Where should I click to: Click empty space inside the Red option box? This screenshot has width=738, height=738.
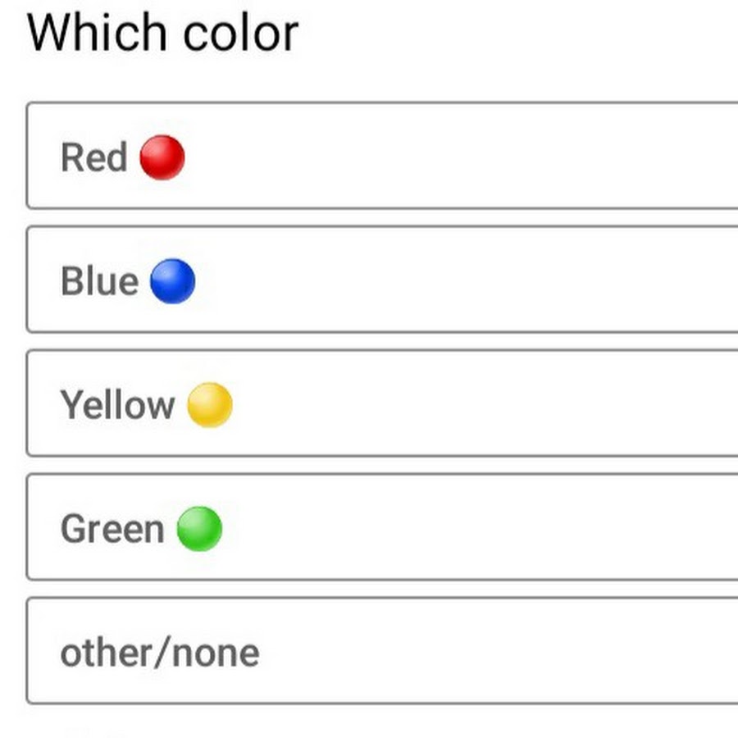[x=492, y=156]
